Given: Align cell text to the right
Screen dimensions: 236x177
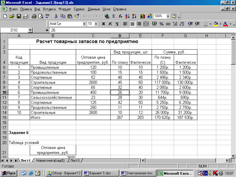Looking at the screenshot, I should tap(139, 24).
